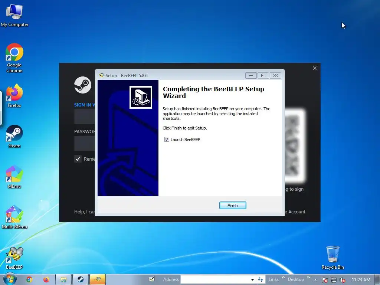Viewport: 380px width, 285px height.
Task: Click the Action Center flag tray icon
Action: 324,280
